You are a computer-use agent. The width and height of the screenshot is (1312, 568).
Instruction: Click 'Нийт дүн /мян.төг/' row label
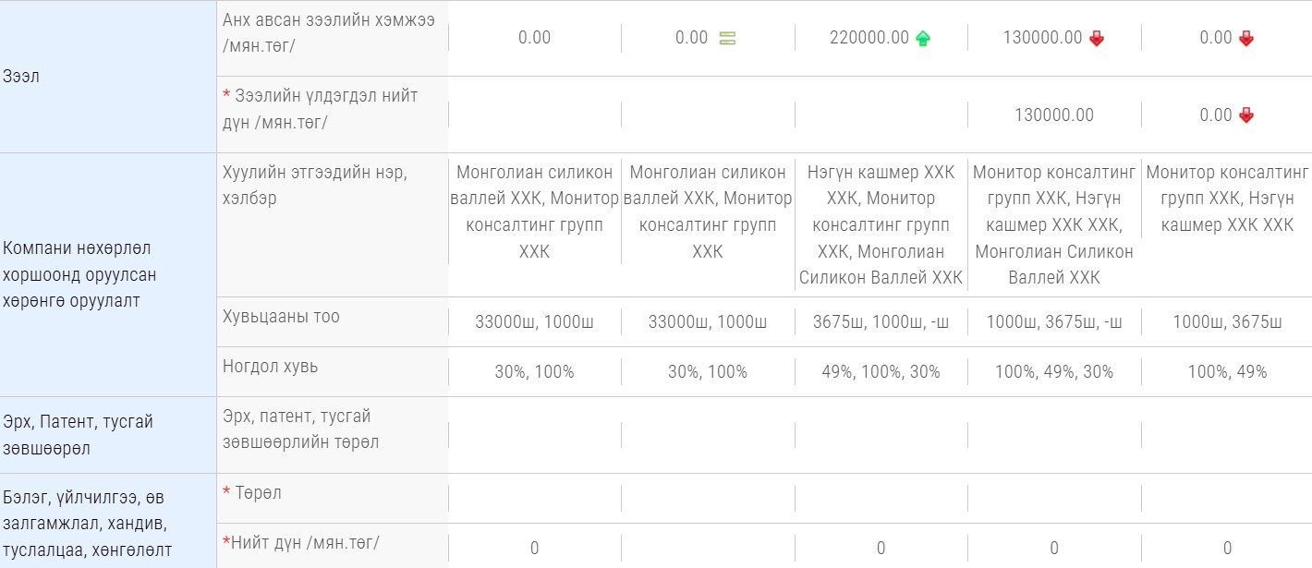pos(301,542)
